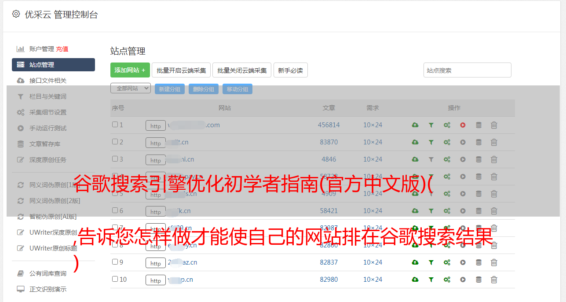Tick the checkbox for row 1
The image size is (566, 302).
pyautogui.click(x=115, y=125)
